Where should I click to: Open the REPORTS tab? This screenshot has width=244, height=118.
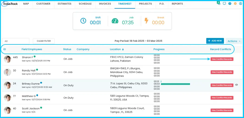click(177, 4)
